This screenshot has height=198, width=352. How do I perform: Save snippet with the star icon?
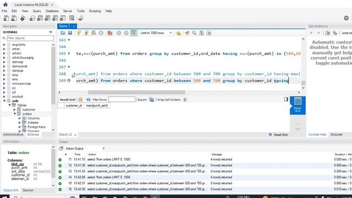tap(178, 33)
